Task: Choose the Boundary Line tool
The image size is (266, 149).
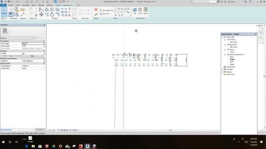Action: (106, 10)
